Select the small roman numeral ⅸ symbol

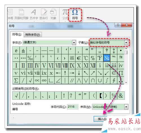44,73
